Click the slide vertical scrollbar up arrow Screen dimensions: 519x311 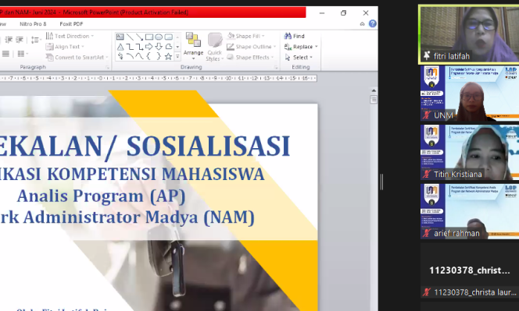(374, 90)
